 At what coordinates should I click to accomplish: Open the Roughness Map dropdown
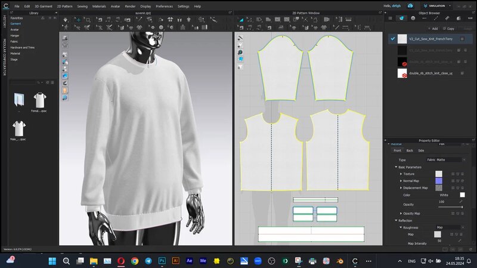[x=451, y=227]
